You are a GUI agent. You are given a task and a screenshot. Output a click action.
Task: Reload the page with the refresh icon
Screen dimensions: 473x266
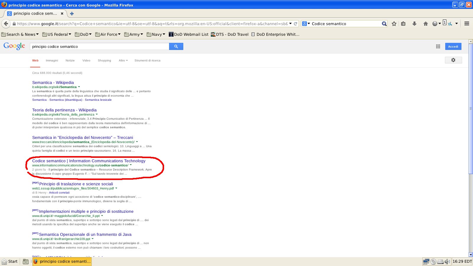pyautogui.click(x=295, y=24)
